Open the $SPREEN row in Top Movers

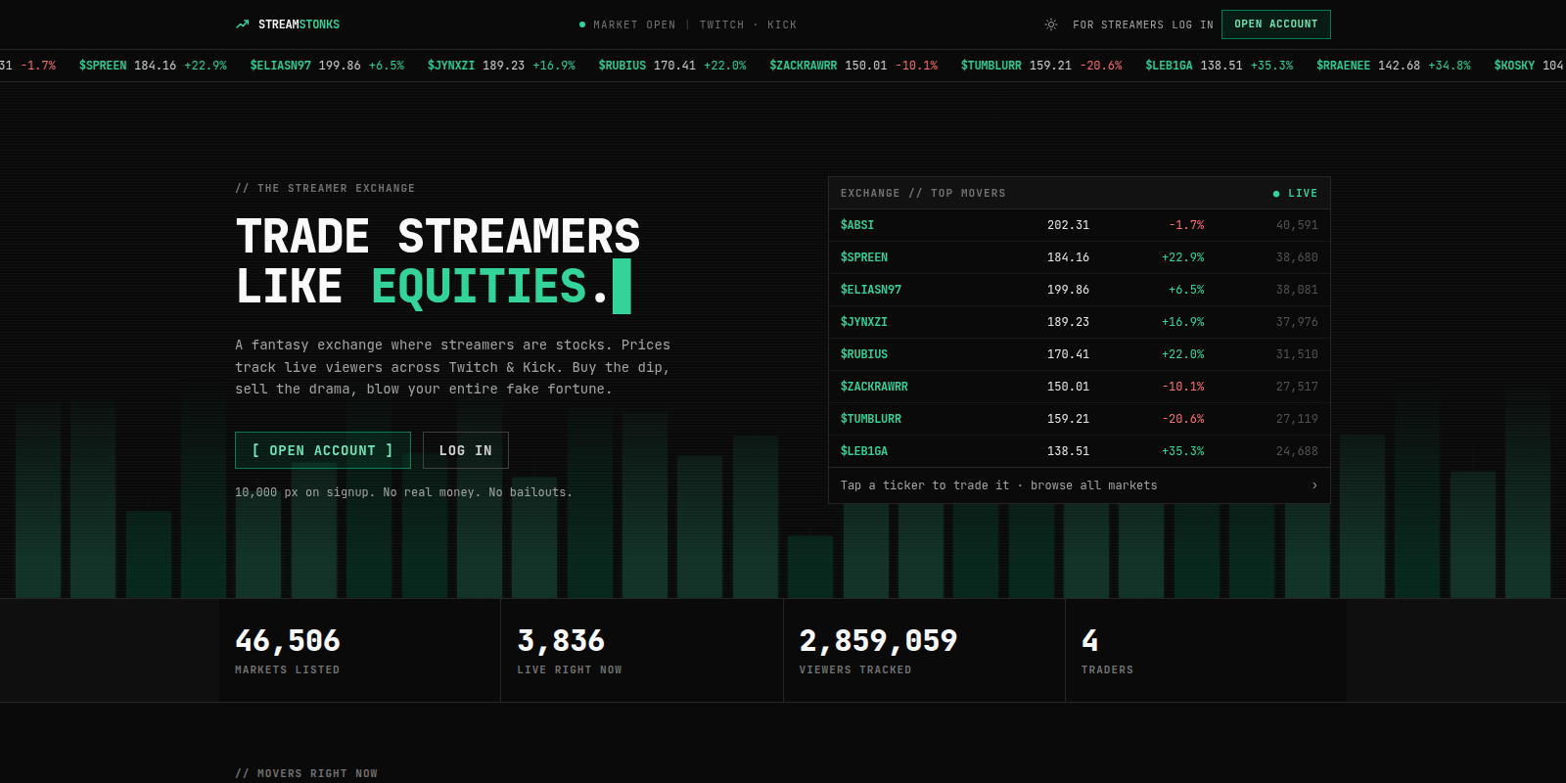[x=1080, y=257]
